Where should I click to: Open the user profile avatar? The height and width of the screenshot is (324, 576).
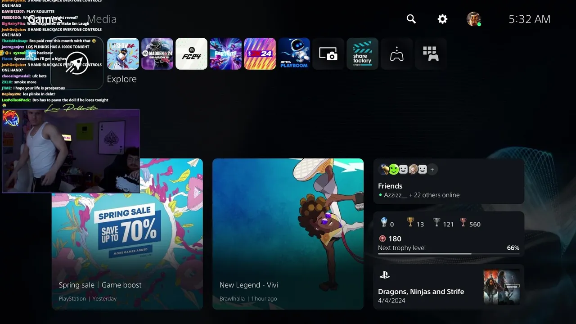coord(473,19)
